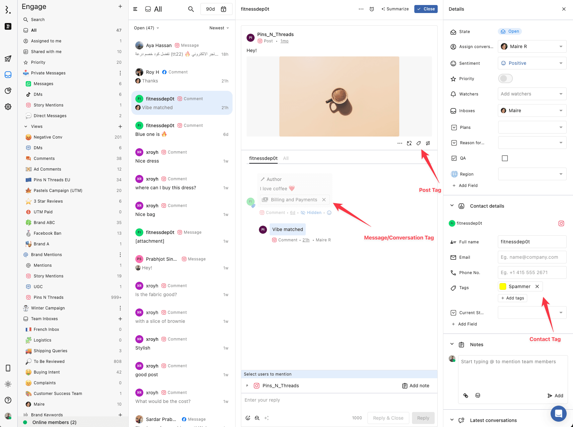This screenshot has height=427, width=573.
Task: Open the settings gear in left sidebar
Action: (x=8, y=107)
